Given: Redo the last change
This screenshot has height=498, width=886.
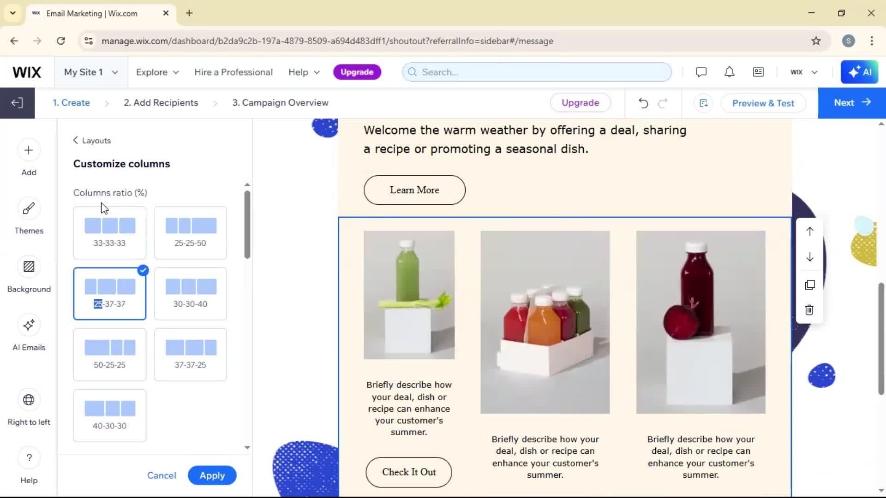Looking at the screenshot, I should pyautogui.click(x=663, y=103).
